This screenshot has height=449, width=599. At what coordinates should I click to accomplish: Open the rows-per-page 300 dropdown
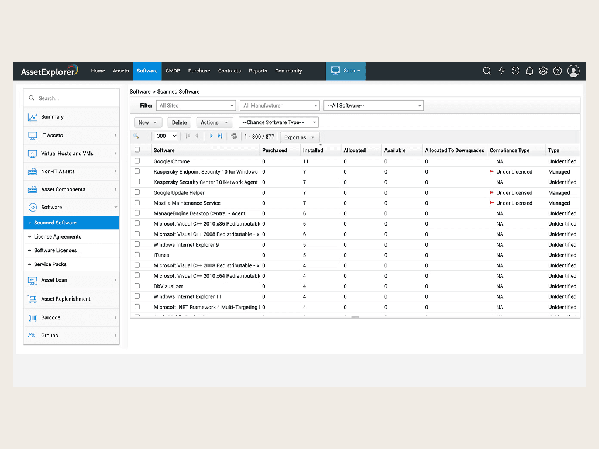[x=166, y=136]
